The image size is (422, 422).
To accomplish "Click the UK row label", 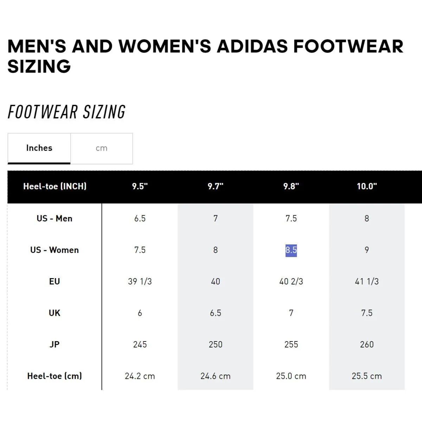I will (55, 313).
